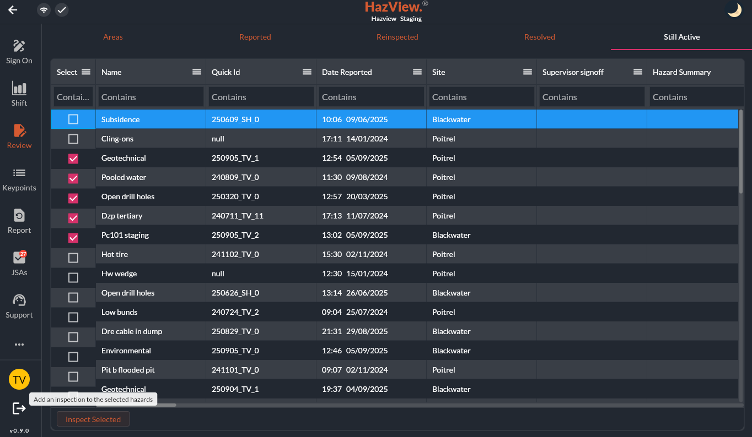Open the Report sidebar icon
The height and width of the screenshot is (437, 752).
click(x=19, y=216)
